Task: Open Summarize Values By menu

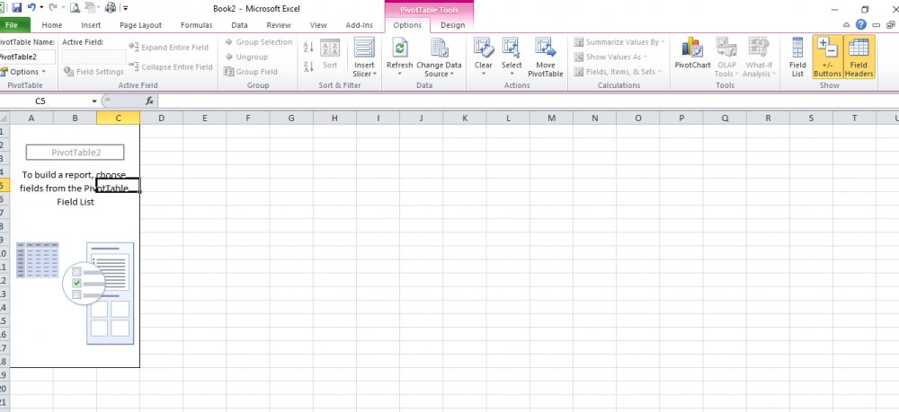Action: 619,42
